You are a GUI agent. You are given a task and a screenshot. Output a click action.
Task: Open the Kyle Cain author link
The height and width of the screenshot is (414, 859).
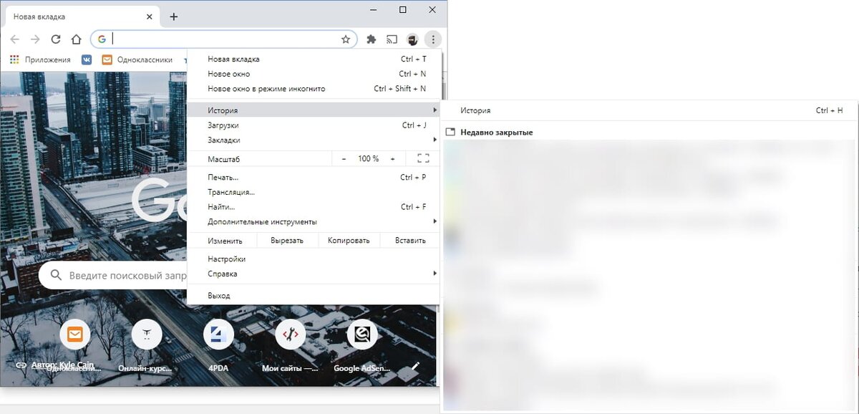(63, 365)
